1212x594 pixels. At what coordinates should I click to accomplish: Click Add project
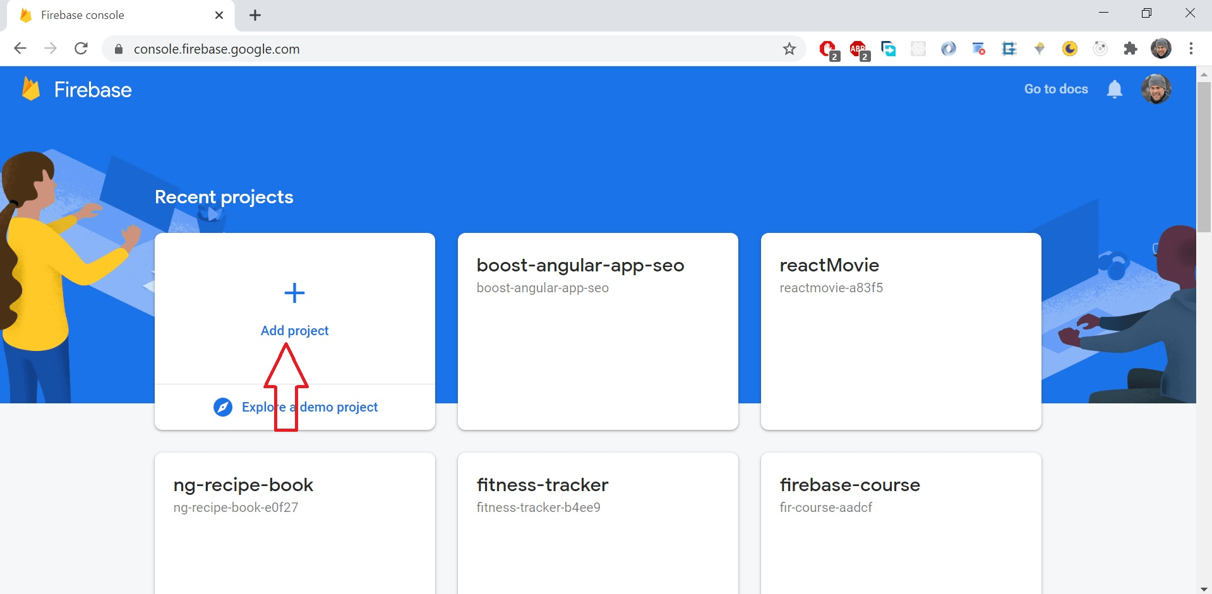[294, 330]
